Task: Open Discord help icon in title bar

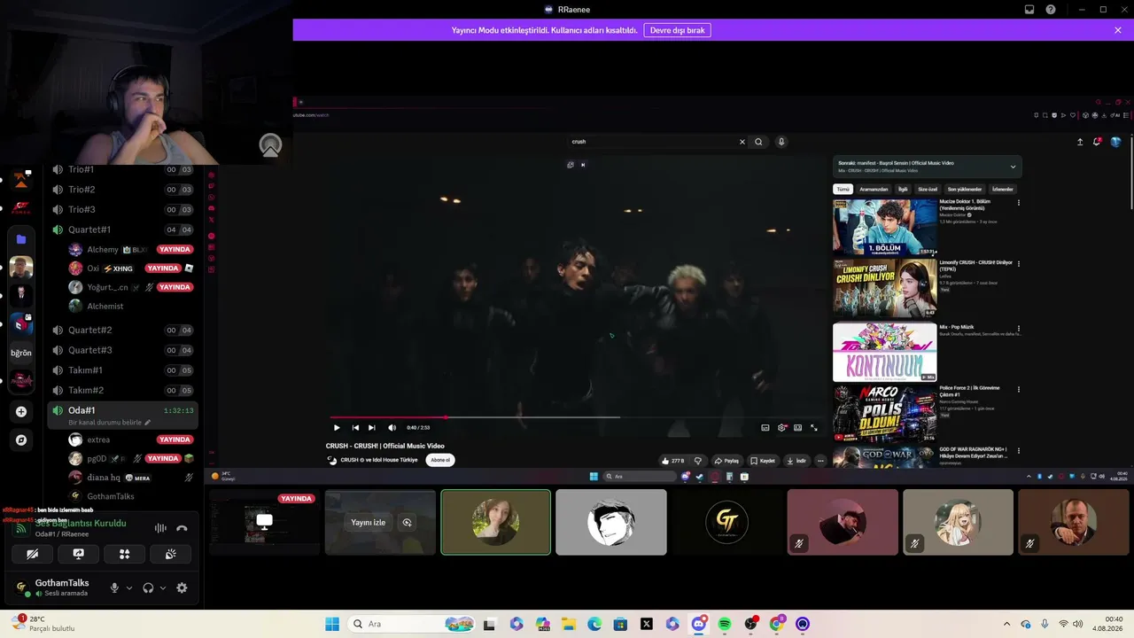Action: click(x=1051, y=10)
